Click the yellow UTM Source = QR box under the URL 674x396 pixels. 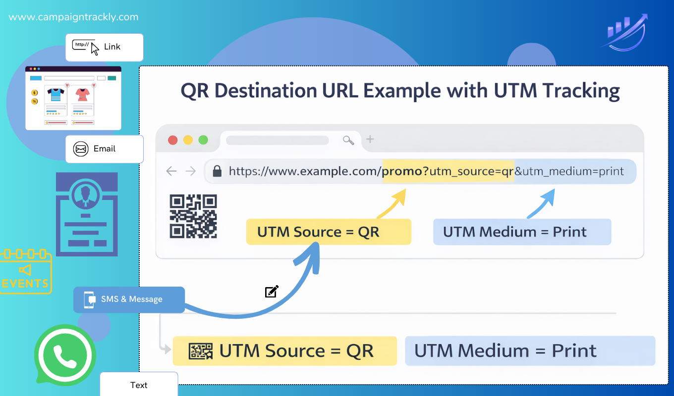click(x=329, y=232)
